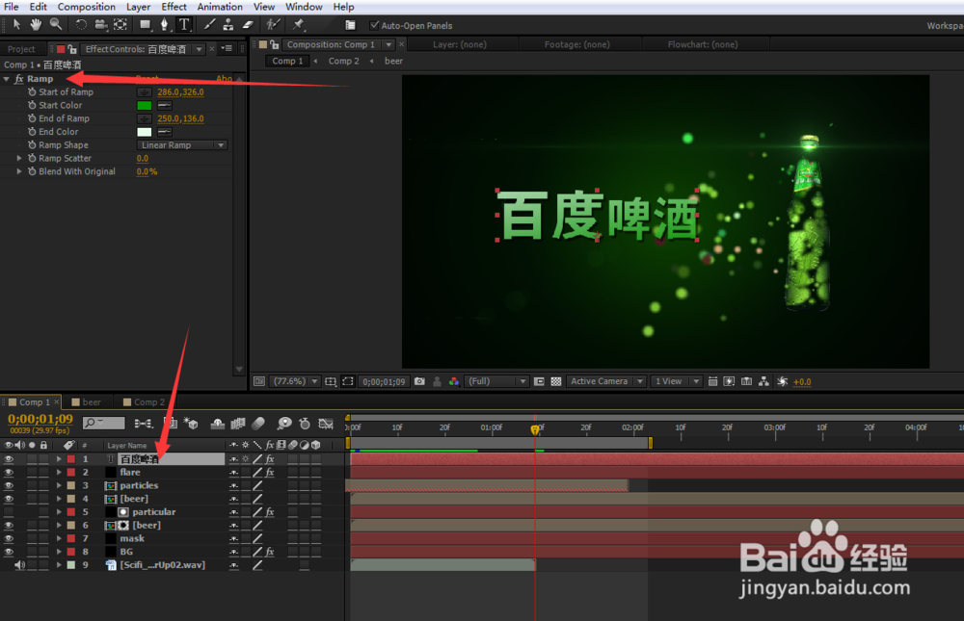This screenshot has height=621, width=964.
Task: Click exposure value +0.0
Action: pyautogui.click(x=802, y=382)
